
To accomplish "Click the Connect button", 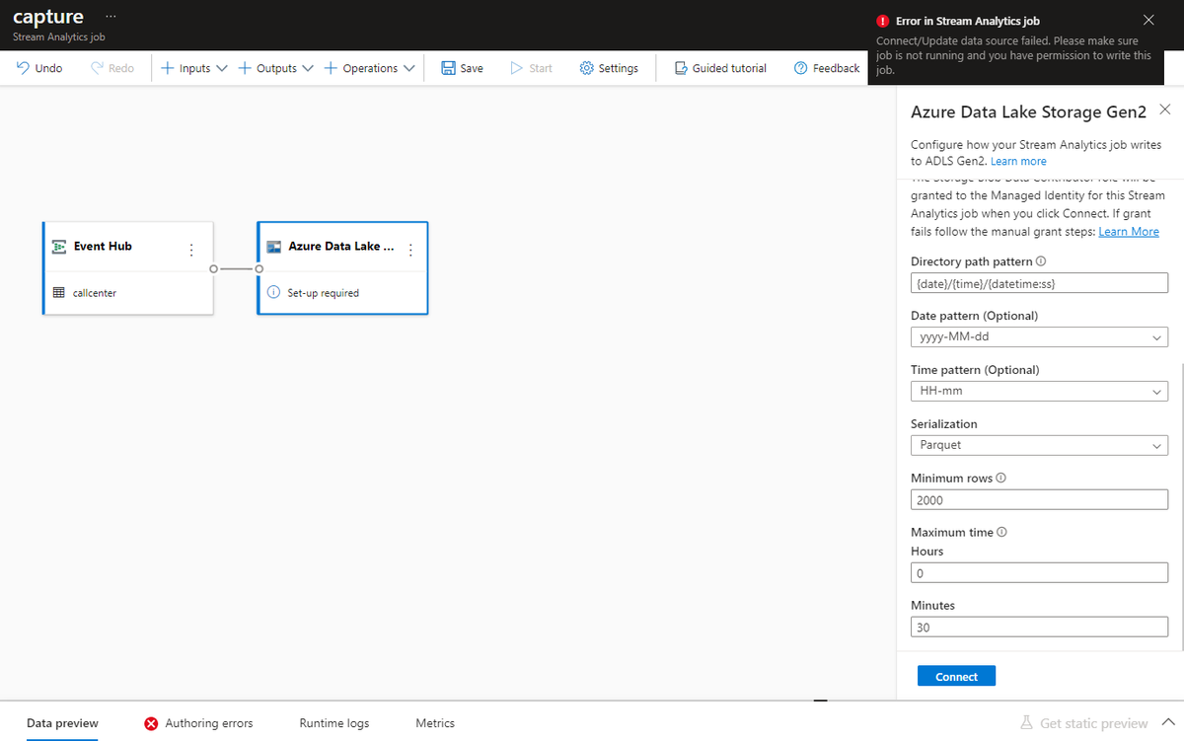I will [x=956, y=676].
